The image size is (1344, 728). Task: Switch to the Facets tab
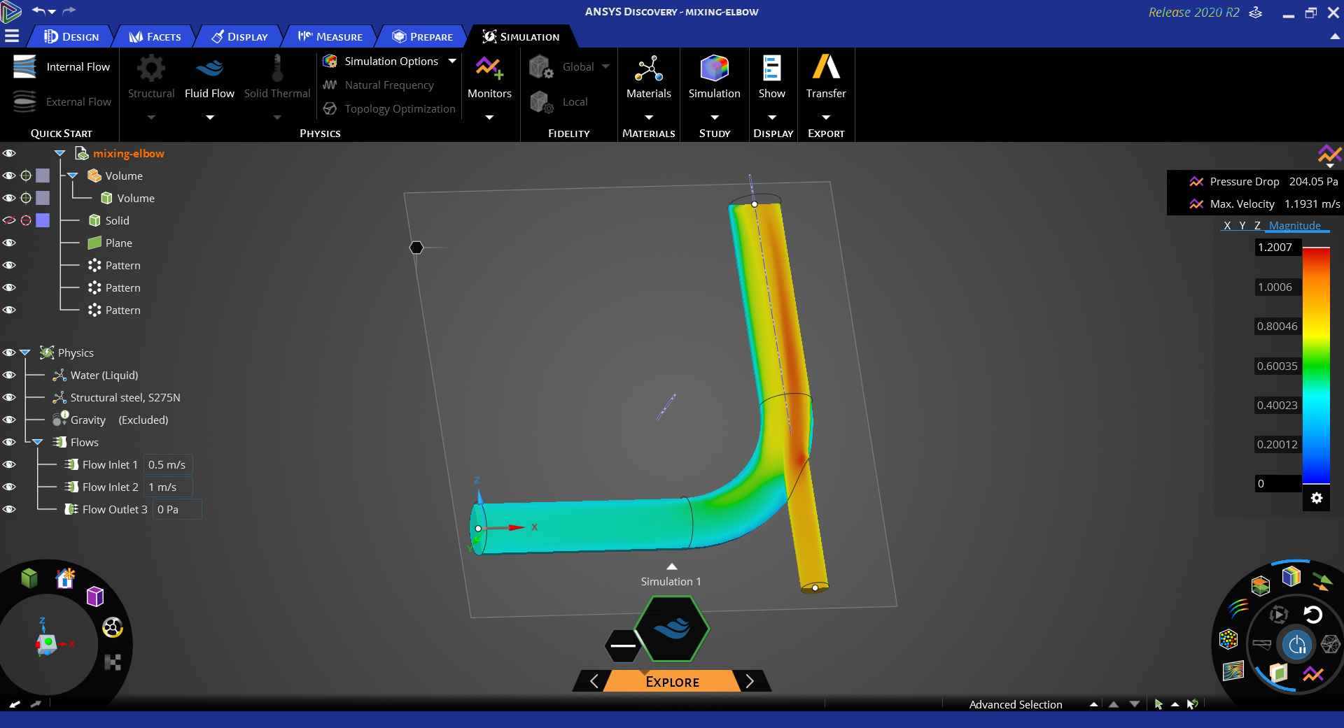155,36
